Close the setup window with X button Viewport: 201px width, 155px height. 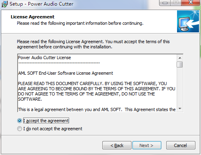tap(191, 3)
